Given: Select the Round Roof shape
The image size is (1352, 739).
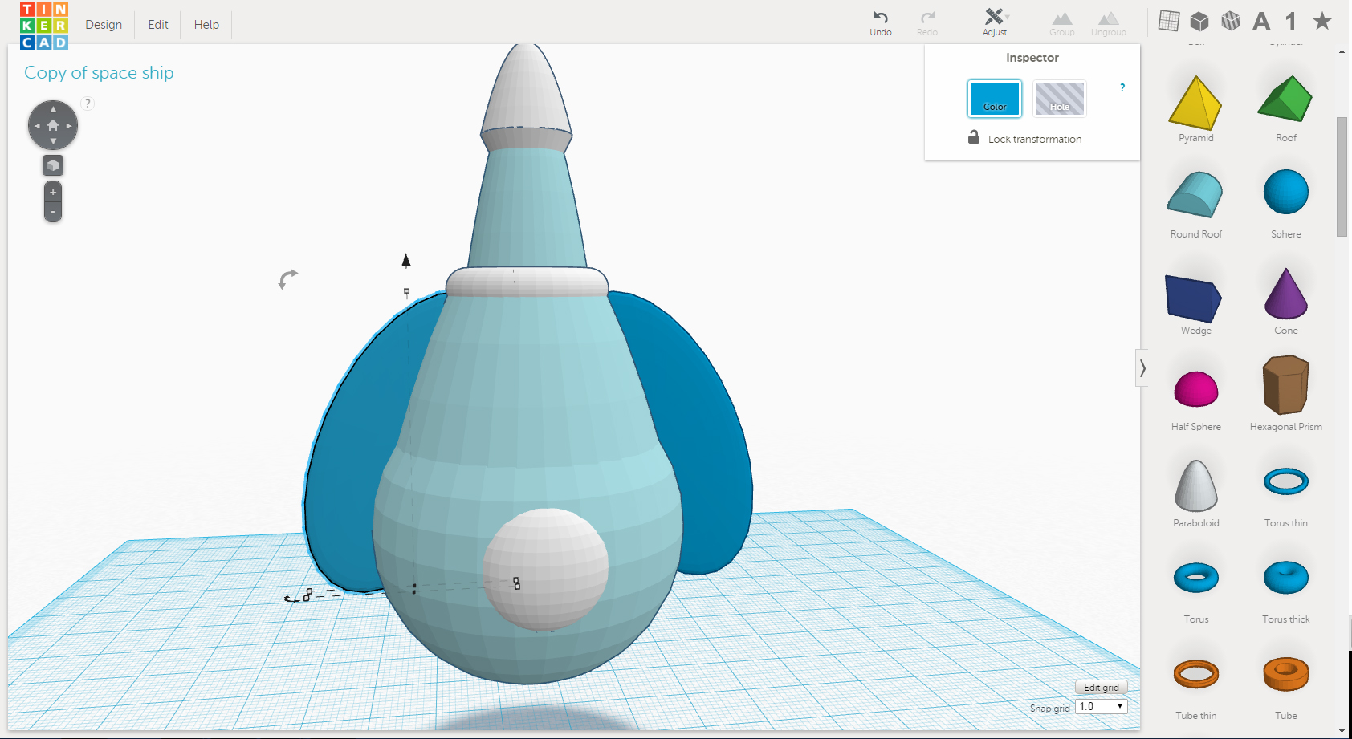Looking at the screenshot, I should (1195, 205).
